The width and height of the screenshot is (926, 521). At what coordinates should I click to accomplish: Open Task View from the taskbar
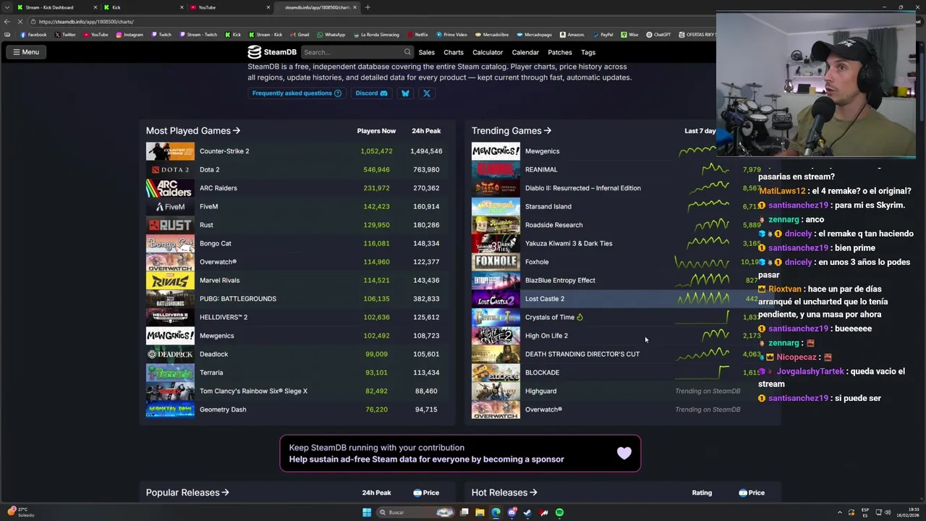[x=464, y=512]
